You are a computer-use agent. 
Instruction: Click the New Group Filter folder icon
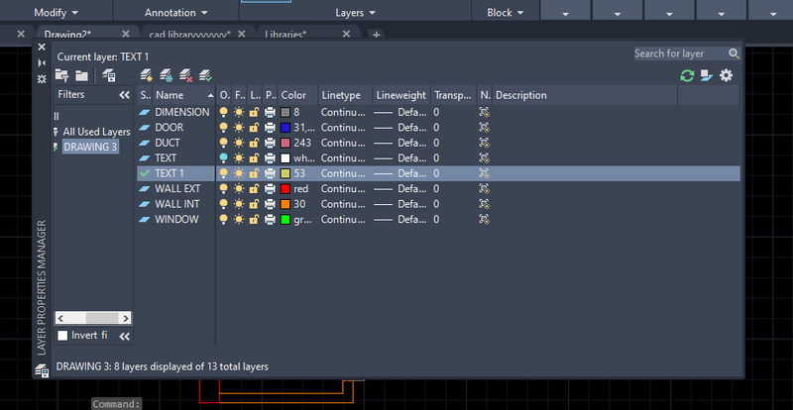pos(81,76)
